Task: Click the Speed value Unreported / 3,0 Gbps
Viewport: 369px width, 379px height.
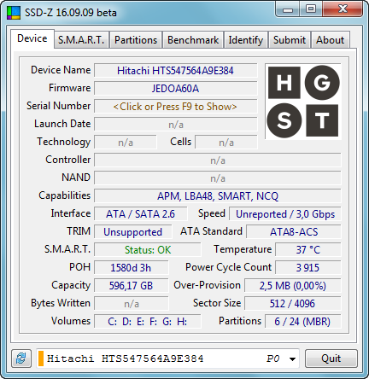Action: pos(285,214)
